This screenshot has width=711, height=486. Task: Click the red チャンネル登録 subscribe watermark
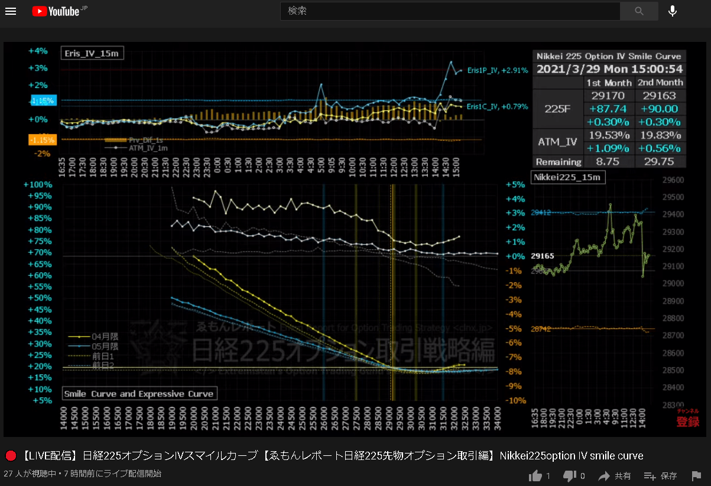click(688, 419)
